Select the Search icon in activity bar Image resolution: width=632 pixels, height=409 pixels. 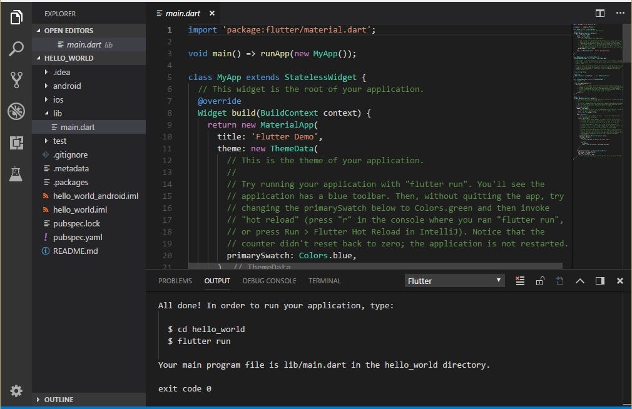(x=16, y=48)
